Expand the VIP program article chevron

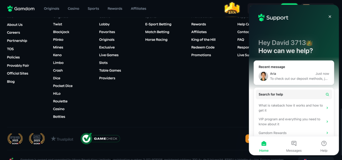tap(327, 122)
